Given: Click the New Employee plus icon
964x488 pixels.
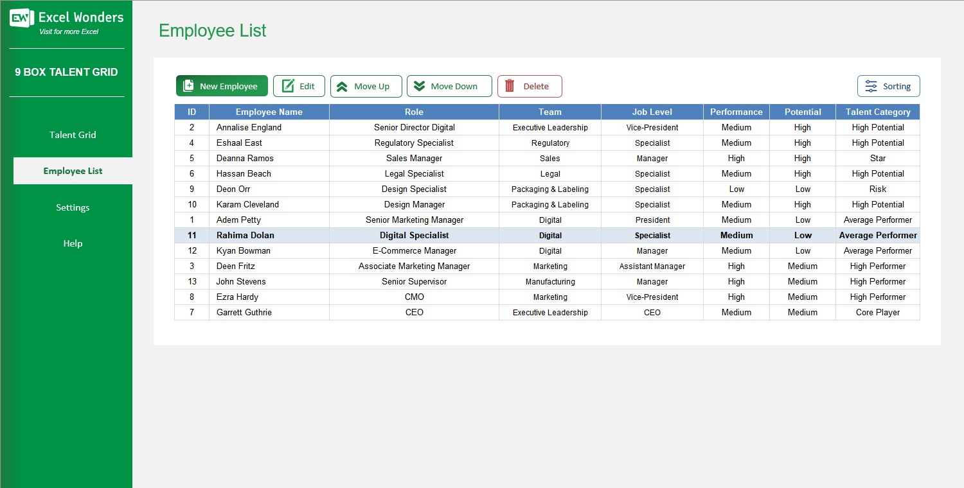Looking at the screenshot, I should pyautogui.click(x=189, y=85).
